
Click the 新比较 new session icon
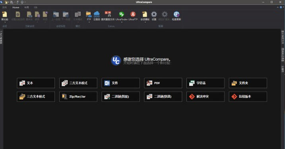tap(4, 14)
